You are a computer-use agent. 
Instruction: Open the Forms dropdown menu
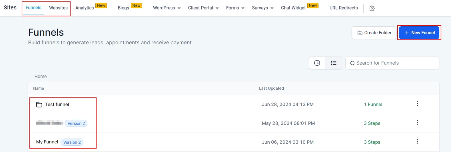(235, 8)
